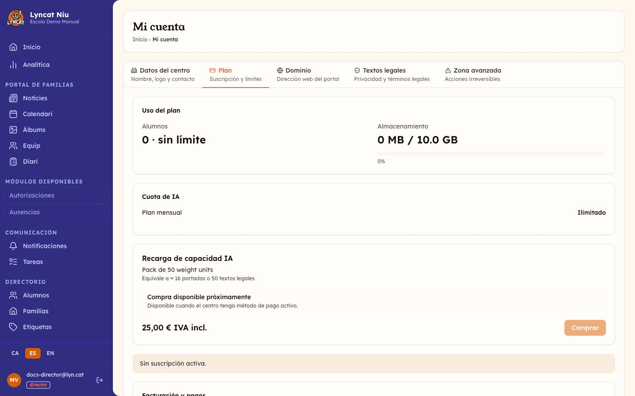Click the Notícies newspaper icon

click(x=13, y=98)
